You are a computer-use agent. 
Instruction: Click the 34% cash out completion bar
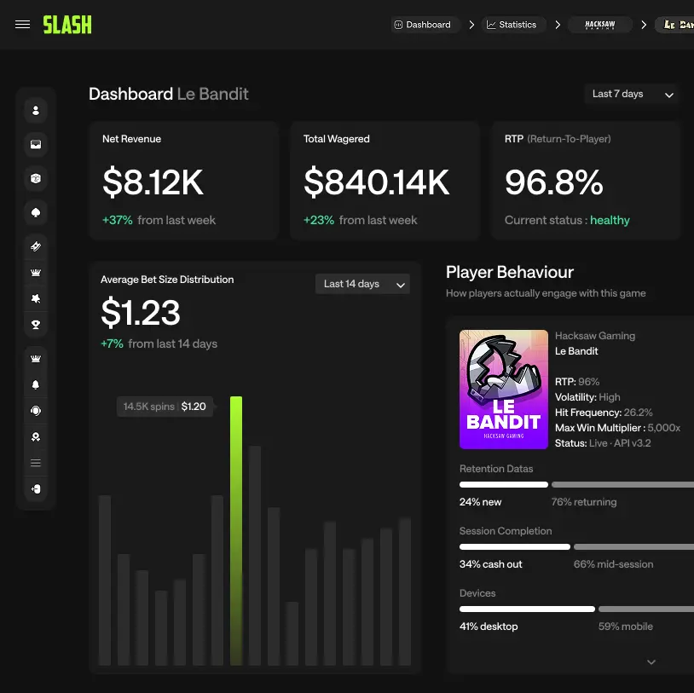[515, 547]
